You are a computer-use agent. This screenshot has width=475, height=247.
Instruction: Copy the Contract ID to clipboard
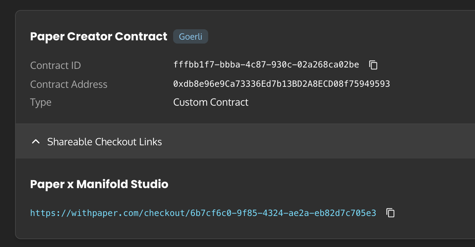coord(373,65)
